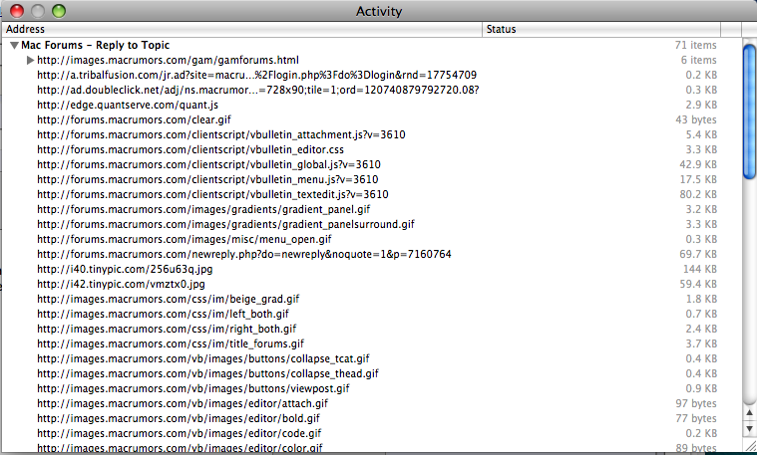Select the css/im/right_both.gif row
The image size is (757, 455).
click(x=372, y=330)
